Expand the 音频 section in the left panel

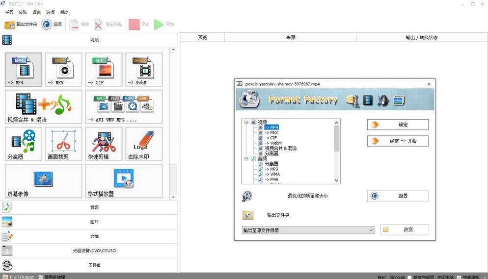[x=89, y=207]
